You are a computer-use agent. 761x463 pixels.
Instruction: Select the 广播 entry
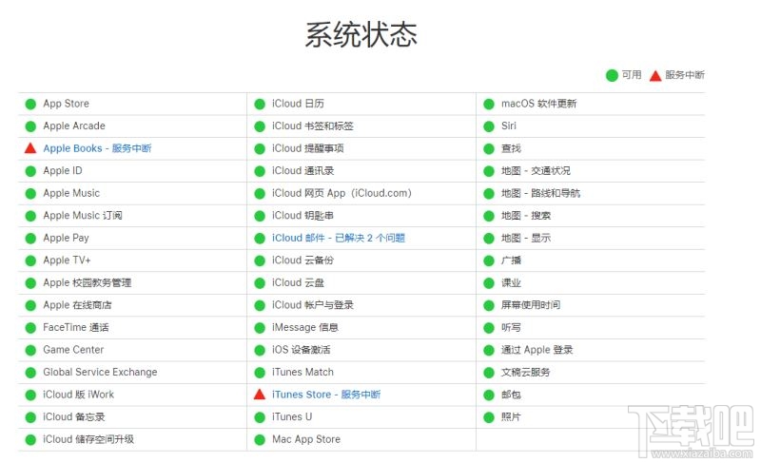pos(511,260)
